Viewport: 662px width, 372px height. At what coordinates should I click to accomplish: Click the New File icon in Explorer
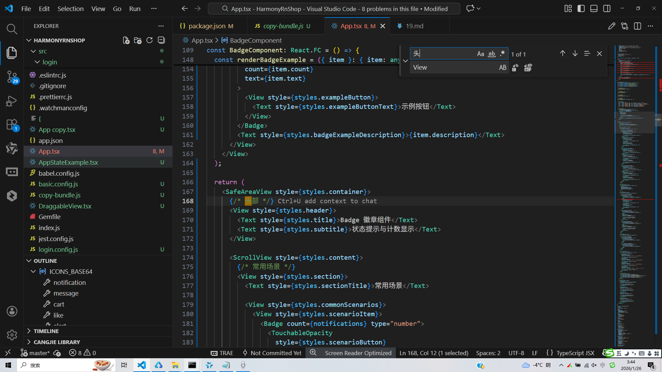(126, 40)
